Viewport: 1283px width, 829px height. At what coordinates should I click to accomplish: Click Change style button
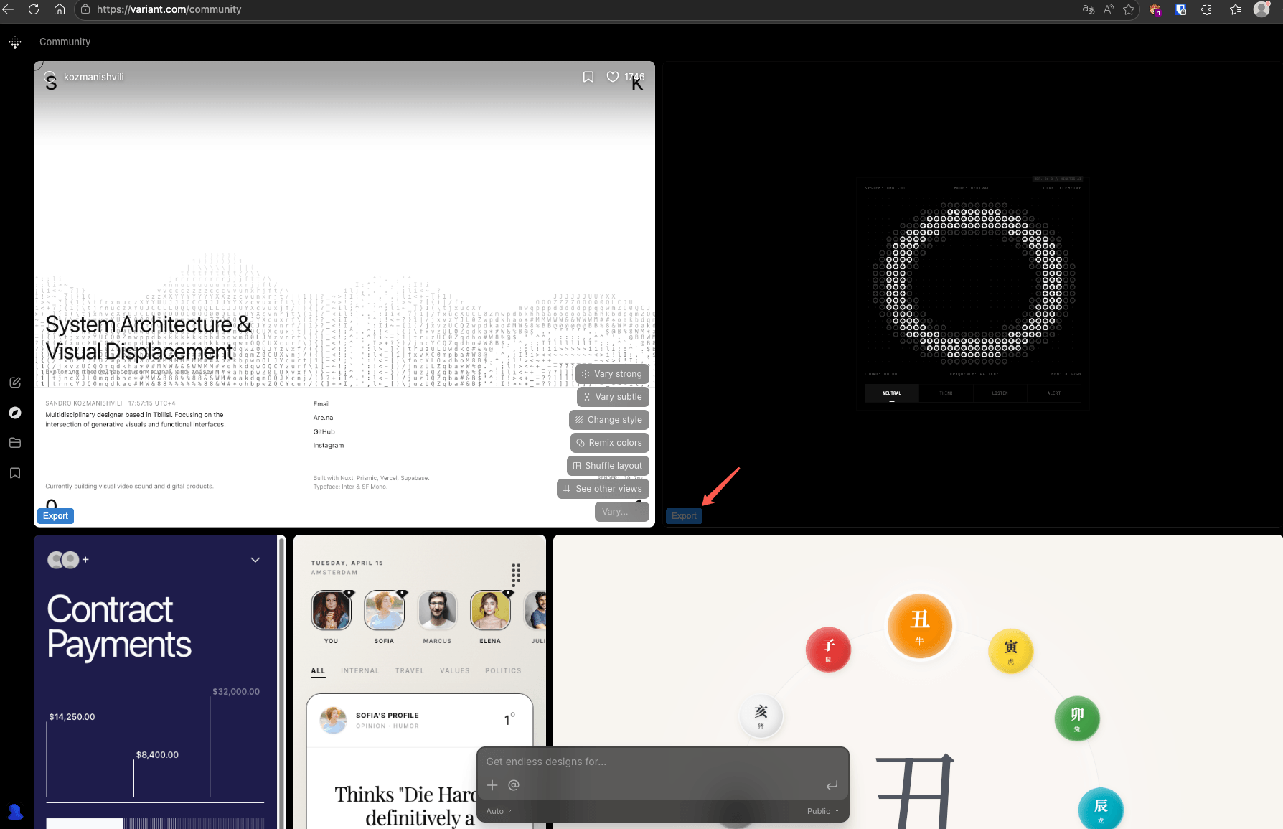pos(609,420)
